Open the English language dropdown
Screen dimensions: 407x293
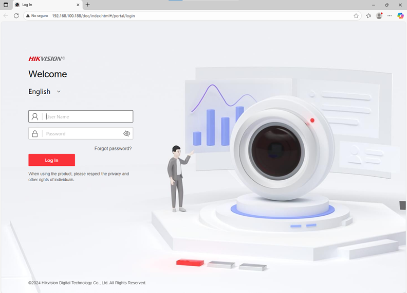point(45,92)
